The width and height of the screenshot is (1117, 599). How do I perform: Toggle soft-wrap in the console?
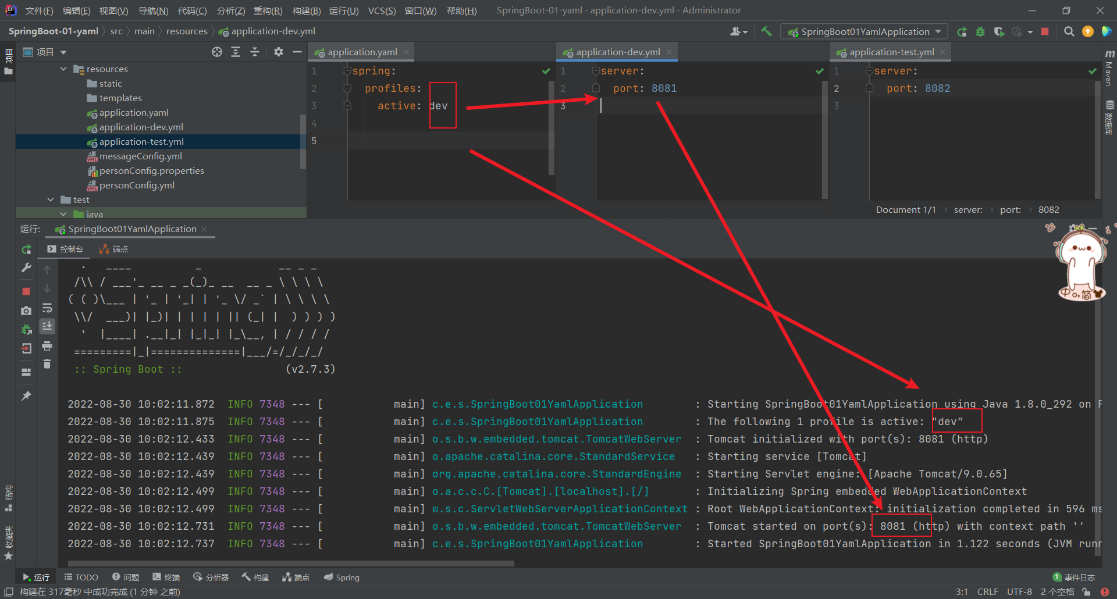[47, 308]
